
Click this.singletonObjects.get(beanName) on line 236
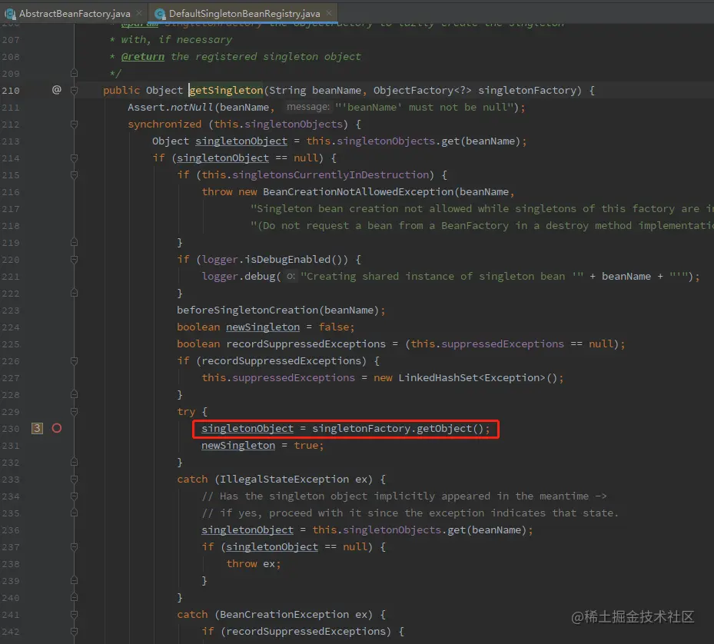[420, 530]
